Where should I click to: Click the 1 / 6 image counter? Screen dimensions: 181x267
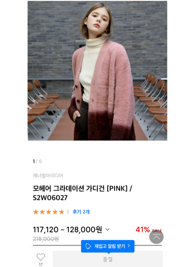click(x=37, y=161)
